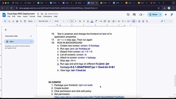Image resolution: width=176 pixels, height=99 pixels.
Task: Add a new document tab with plus icon
Action: 31,36
